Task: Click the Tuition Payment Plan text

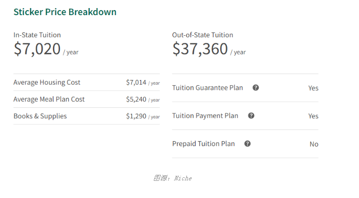Action: (205, 115)
